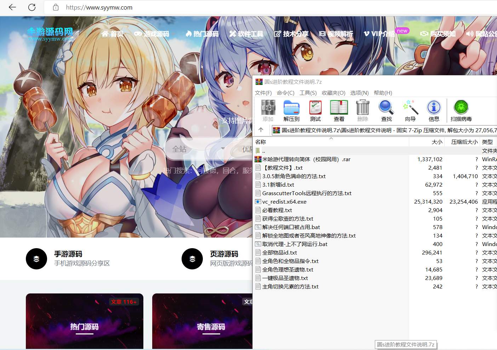The height and width of the screenshot is (350, 497).
Task: Sort files by 大小 column header
Action: pyautogui.click(x=437, y=142)
